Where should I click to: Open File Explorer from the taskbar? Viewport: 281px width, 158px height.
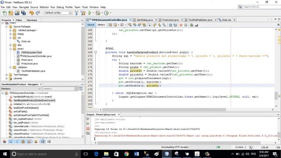pyautogui.click(x=106, y=154)
